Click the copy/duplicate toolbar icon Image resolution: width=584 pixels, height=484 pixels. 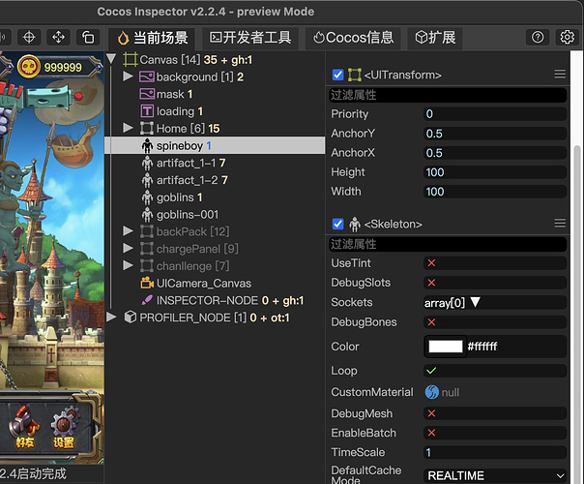click(88, 38)
